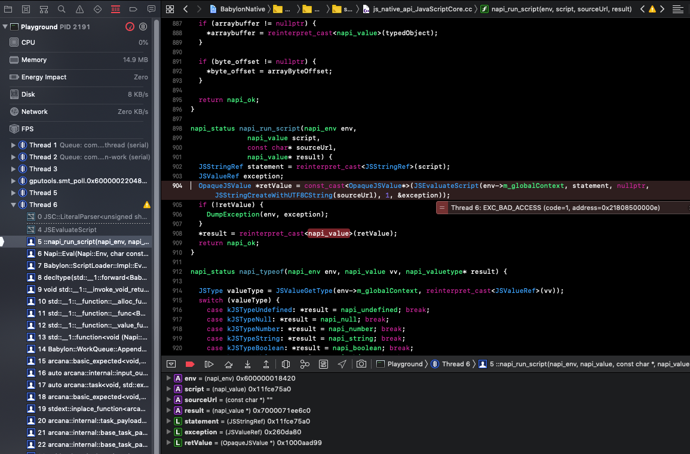
Task: Click the jump bar warning icon
Action: [652, 9]
